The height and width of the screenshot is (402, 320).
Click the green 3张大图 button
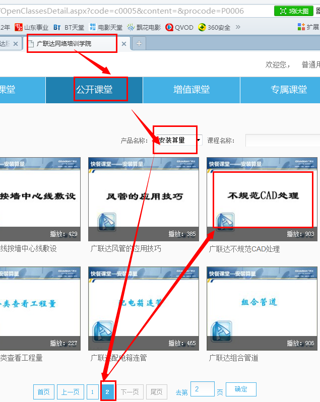coord(294,11)
